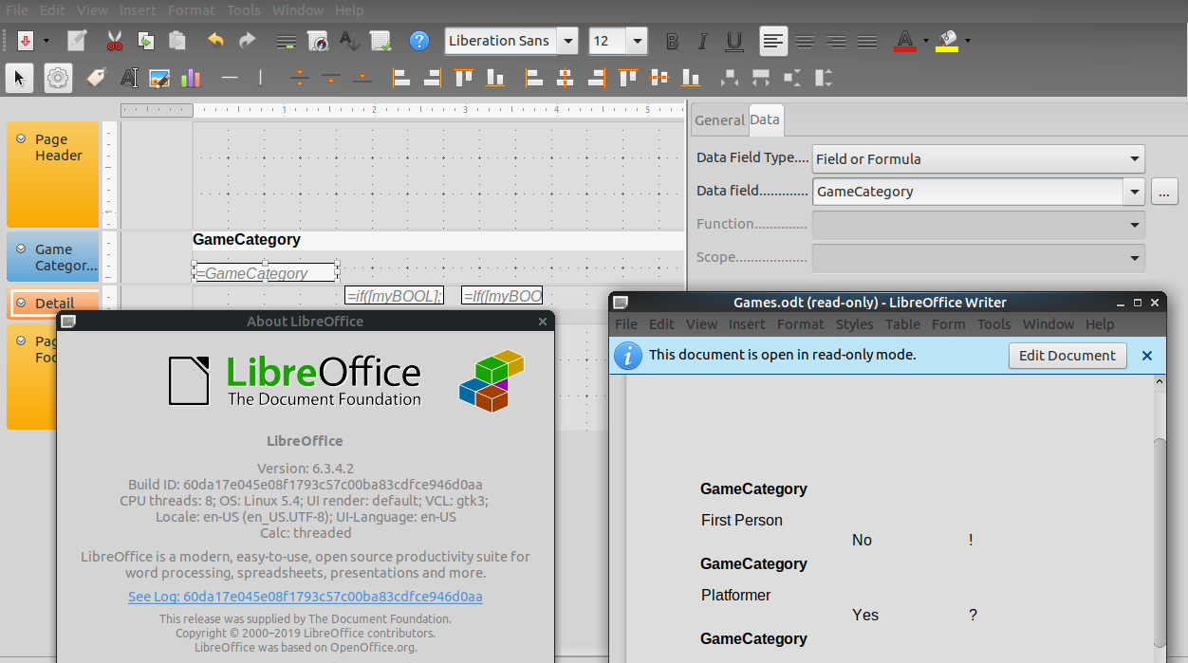
Task: Click the ellipsis button beside Data field
Action: click(x=1164, y=192)
